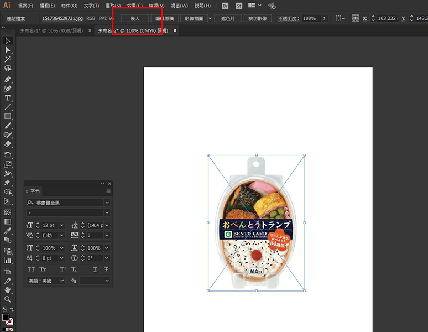This screenshot has width=428, height=332.
Task: Toggle Small Caps in Character panel
Action: click(43, 269)
